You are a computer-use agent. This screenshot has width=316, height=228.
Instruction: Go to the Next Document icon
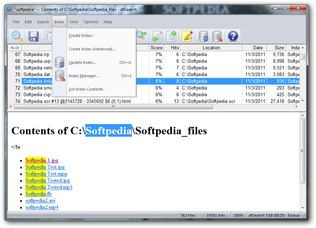pos(171,36)
